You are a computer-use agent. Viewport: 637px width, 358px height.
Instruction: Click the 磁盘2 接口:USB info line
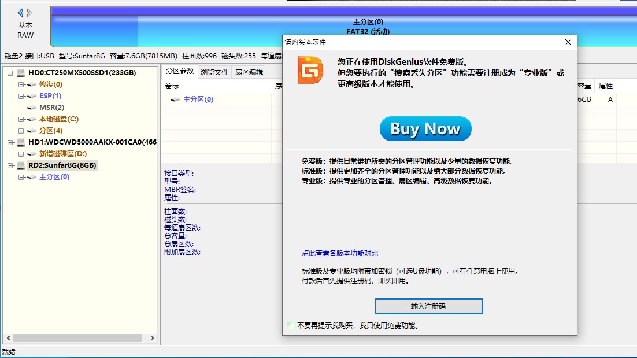(x=143, y=56)
